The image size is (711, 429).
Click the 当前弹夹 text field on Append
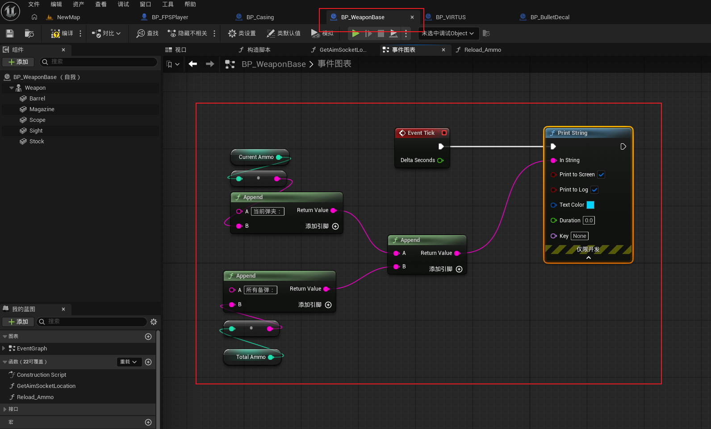click(268, 212)
